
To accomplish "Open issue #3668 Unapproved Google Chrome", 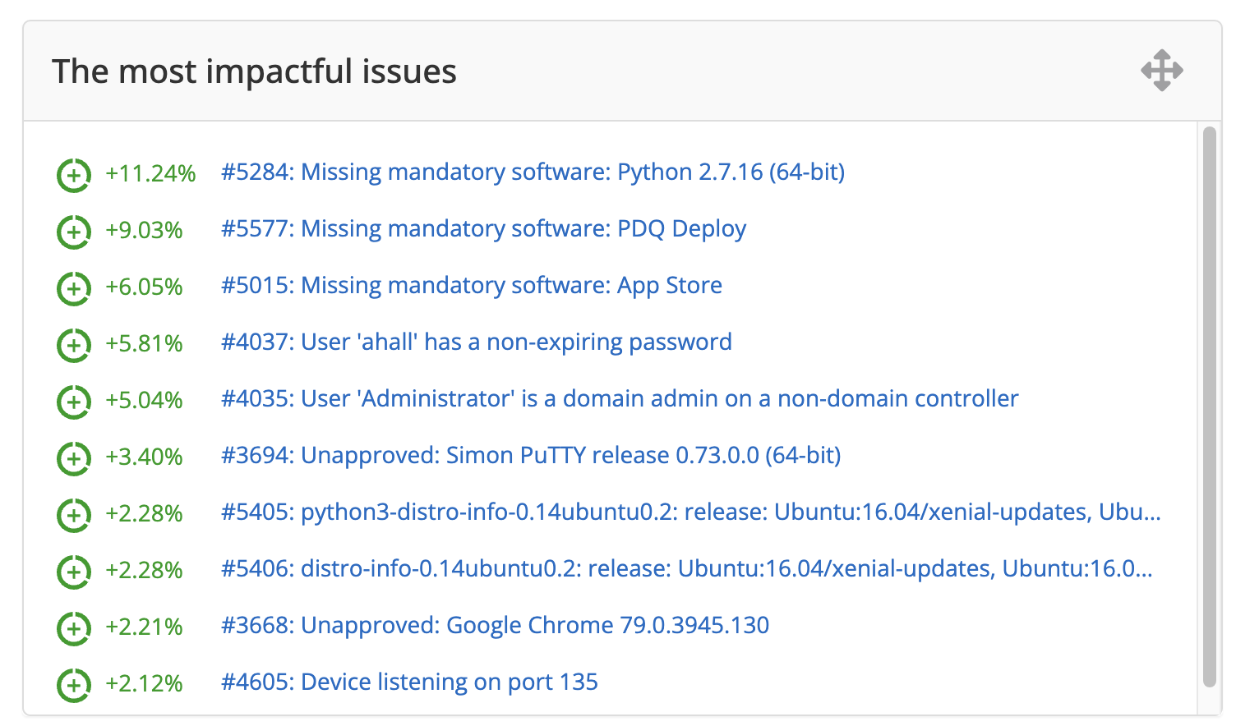I will click(495, 625).
